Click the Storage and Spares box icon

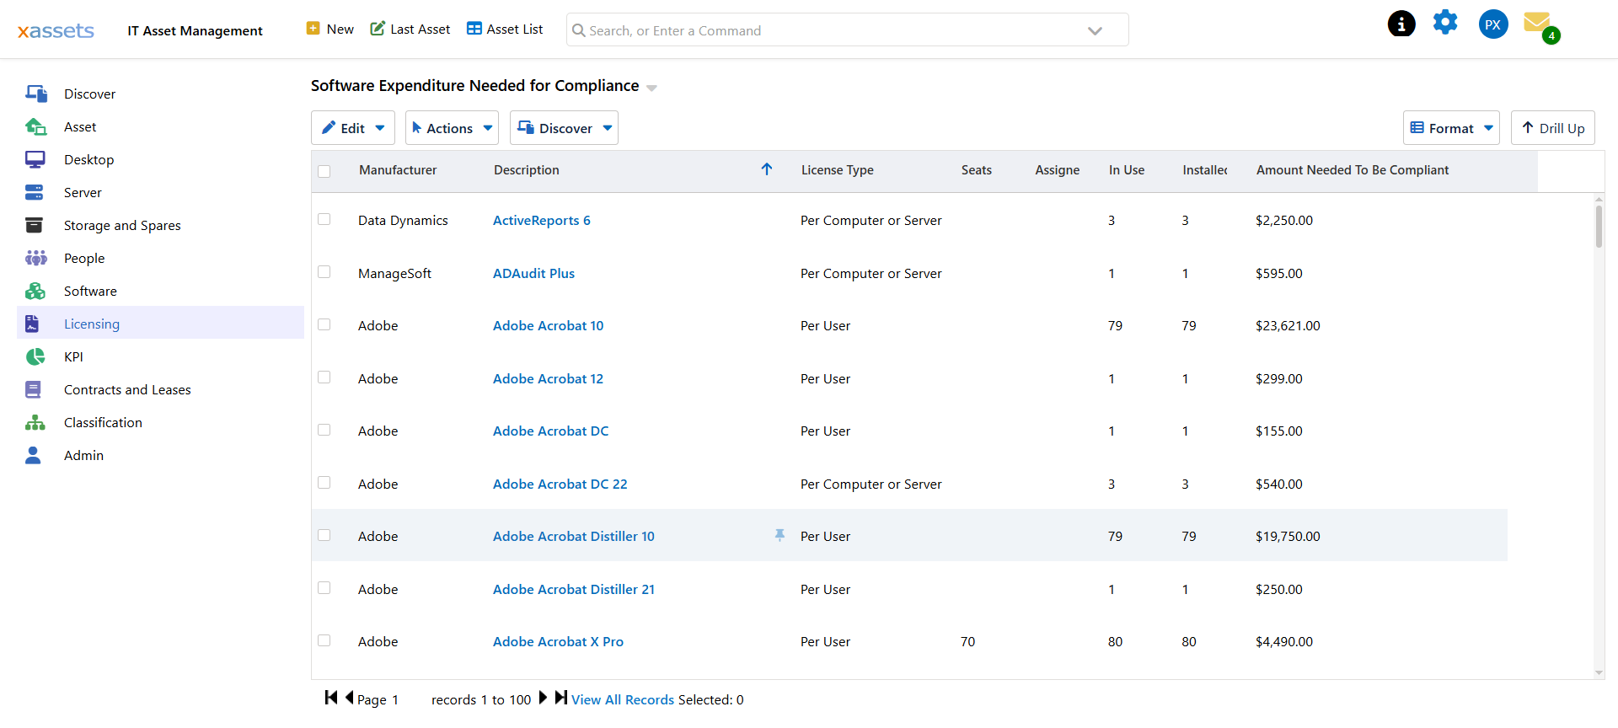point(34,225)
